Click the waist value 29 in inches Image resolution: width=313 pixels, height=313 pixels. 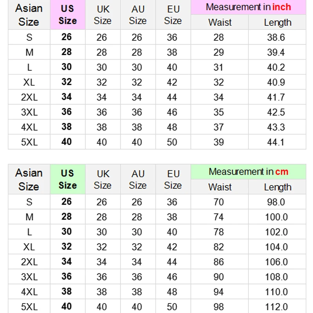(219, 52)
